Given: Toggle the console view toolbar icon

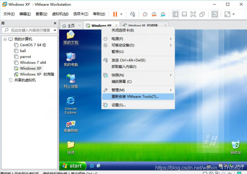Looking at the screenshot, I should pyautogui.click(x=215, y=14).
